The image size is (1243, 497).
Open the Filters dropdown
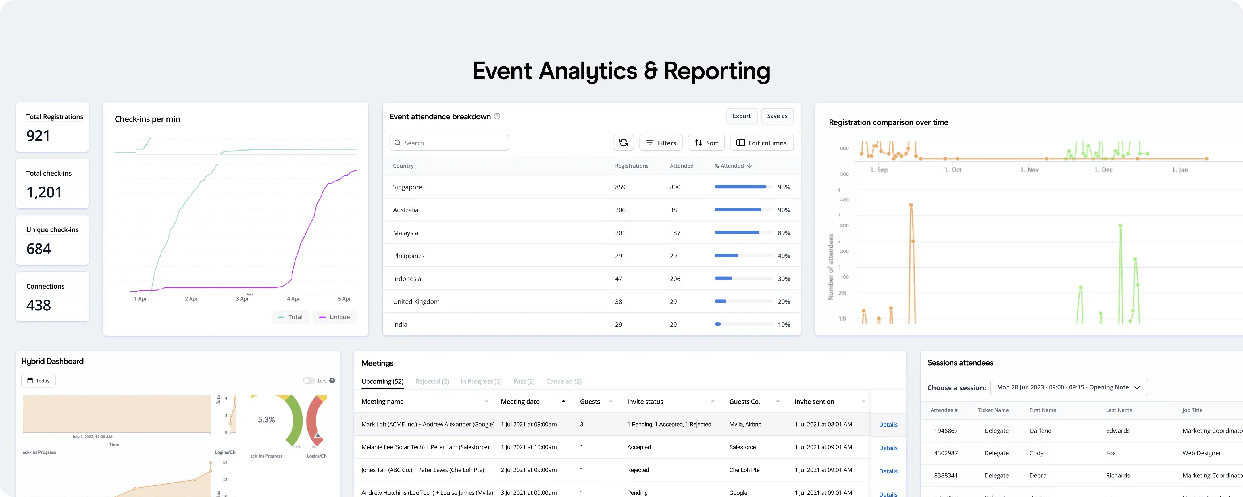click(x=661, y=143)
